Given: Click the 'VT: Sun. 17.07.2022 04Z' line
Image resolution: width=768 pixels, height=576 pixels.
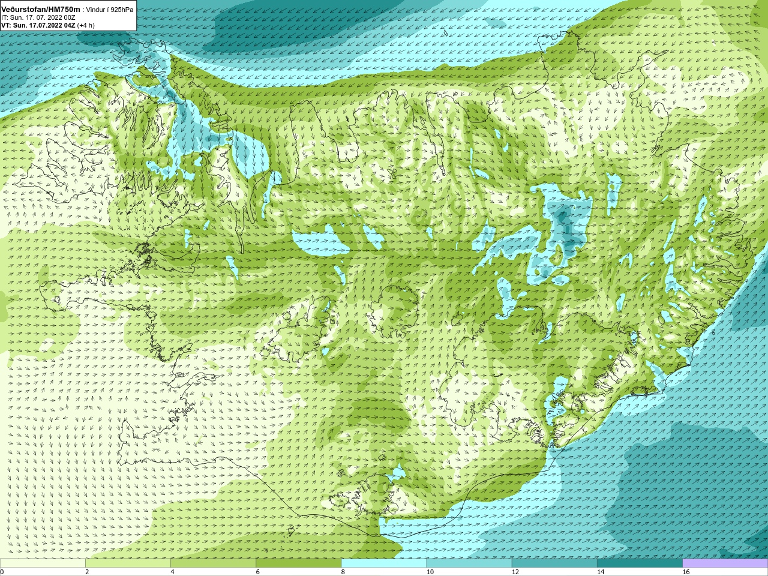Looking at the screenshot, I should (38, 25).
